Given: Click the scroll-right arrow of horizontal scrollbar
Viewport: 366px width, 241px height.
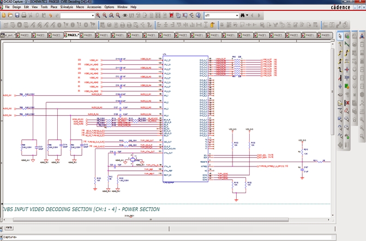Looking at the screenshot, I should [x=329, y=220].
